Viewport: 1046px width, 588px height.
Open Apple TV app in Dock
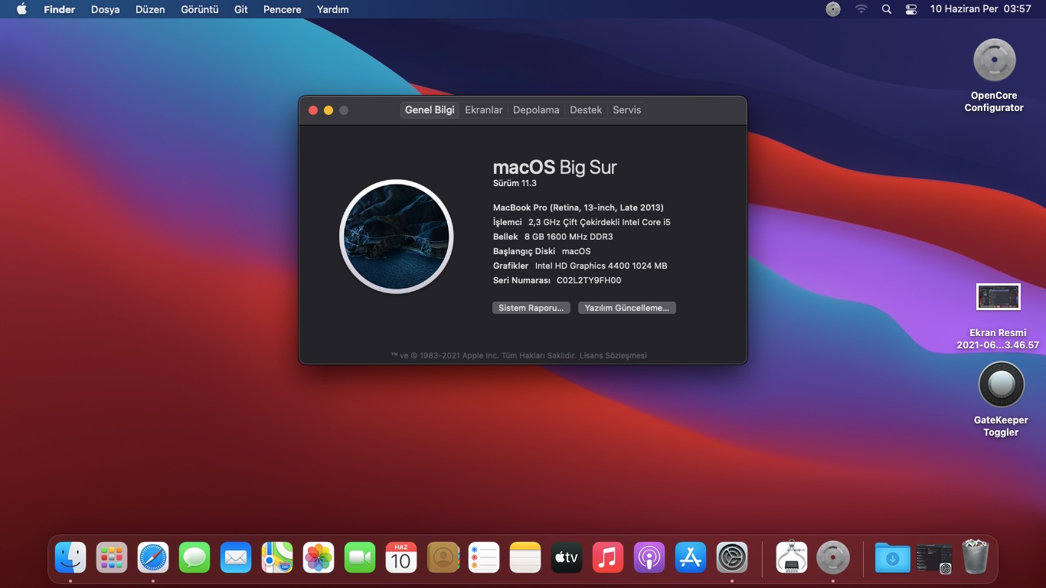[x=567, y=557]
